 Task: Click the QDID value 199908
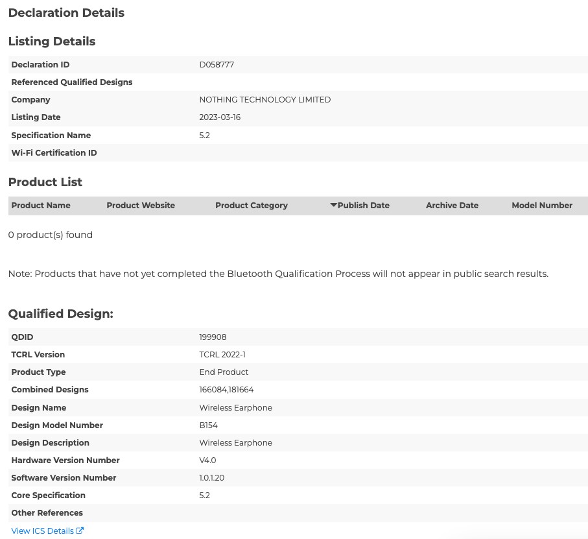[213, 337]
